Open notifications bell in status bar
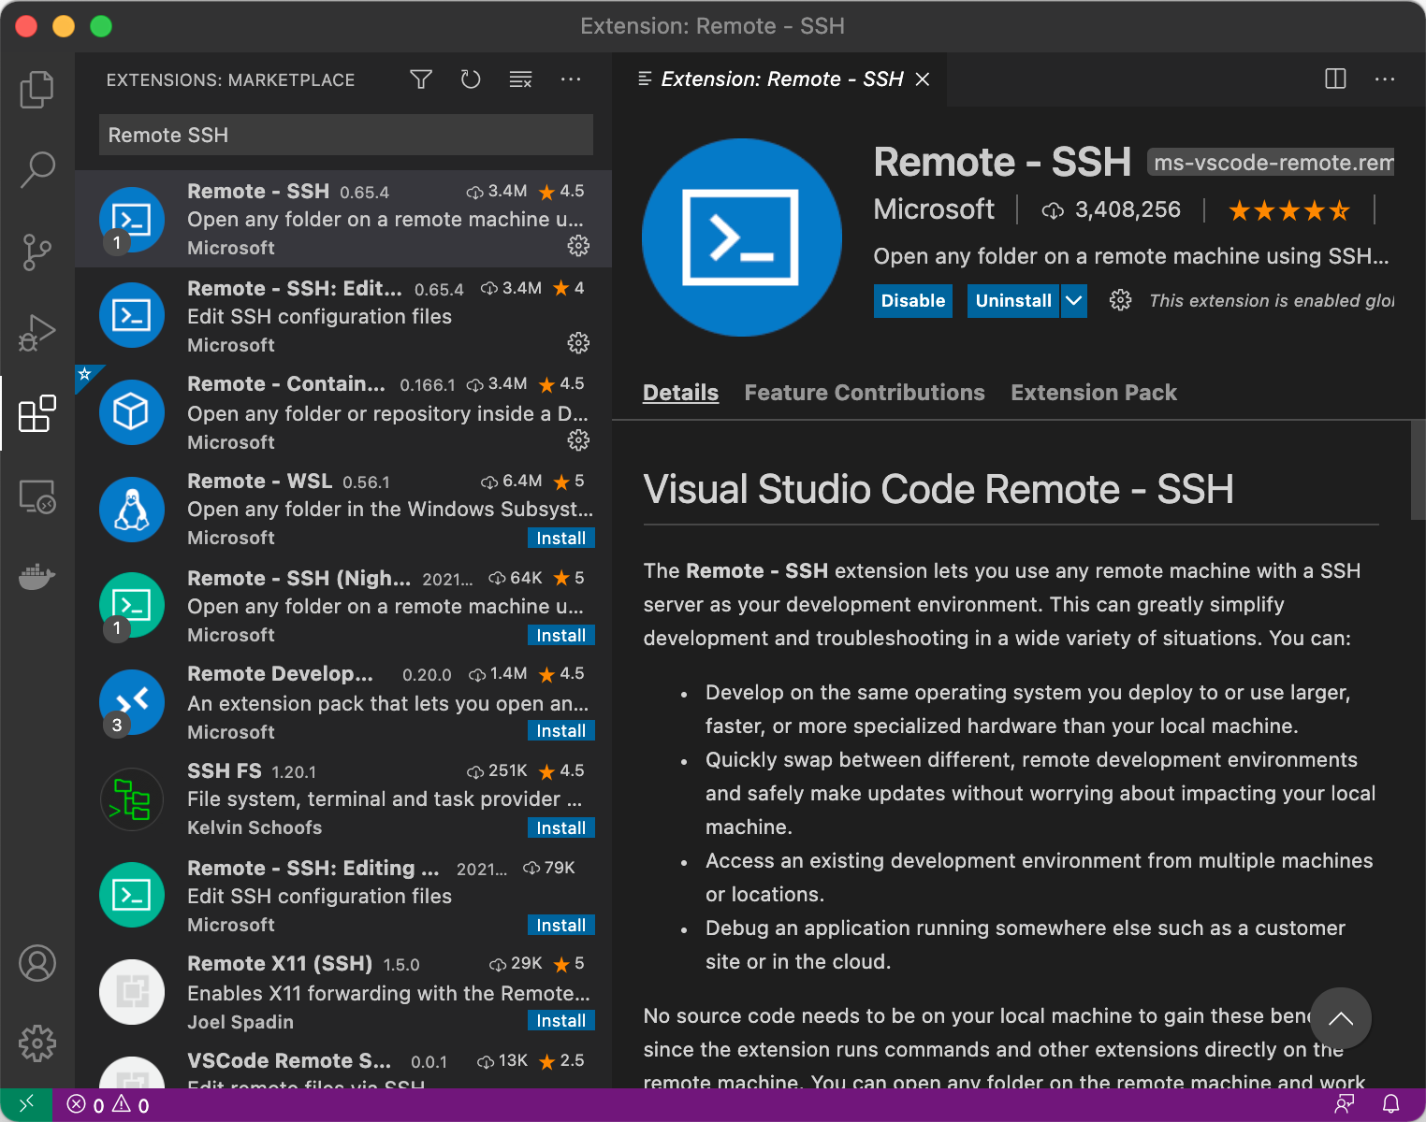 point(1391,1104)
